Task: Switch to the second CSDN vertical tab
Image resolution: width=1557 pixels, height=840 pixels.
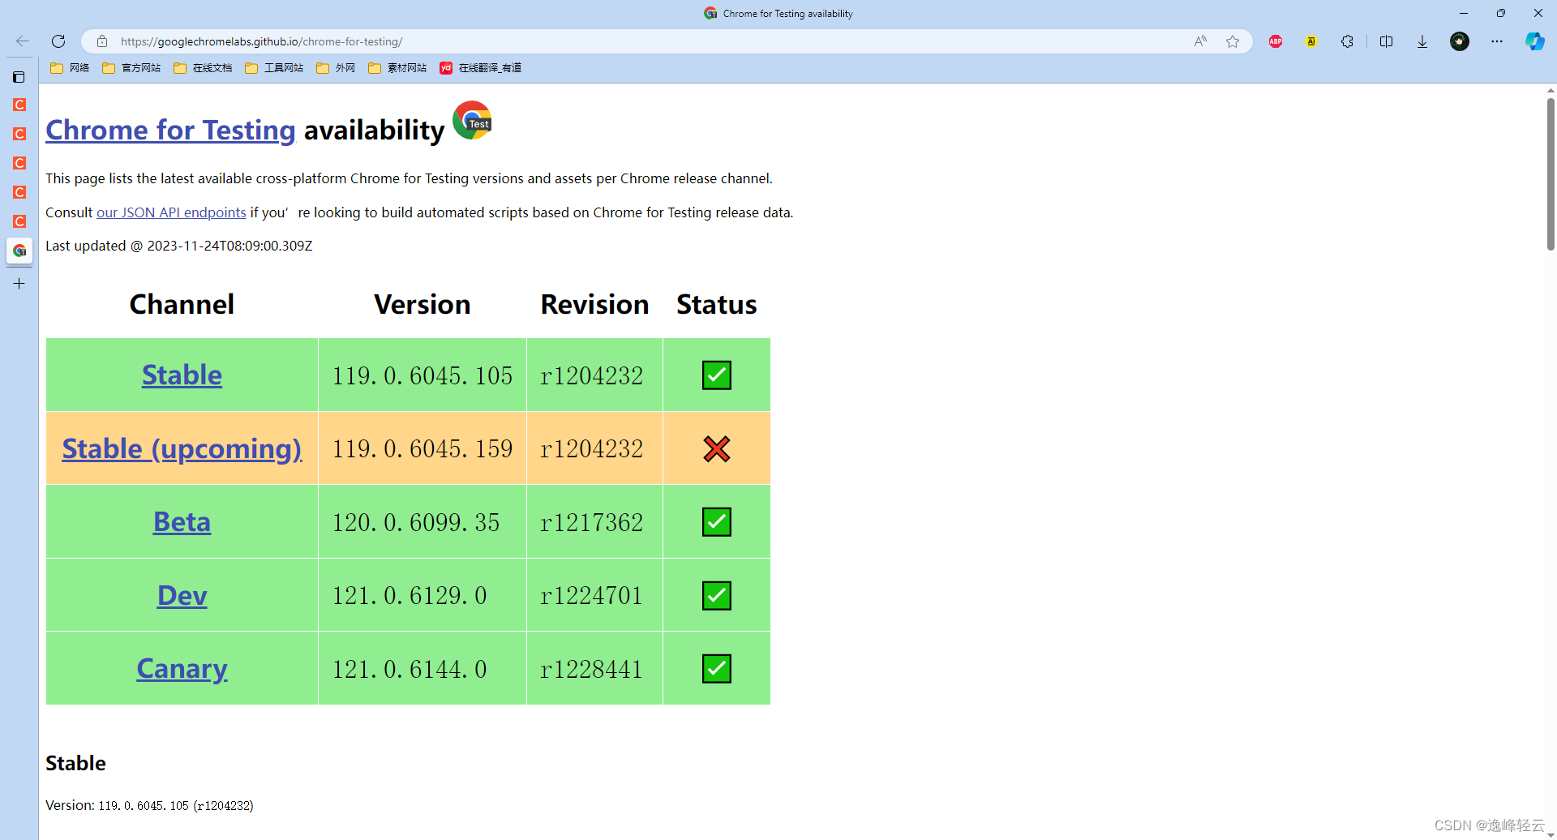Action: [x=19, y=134]
